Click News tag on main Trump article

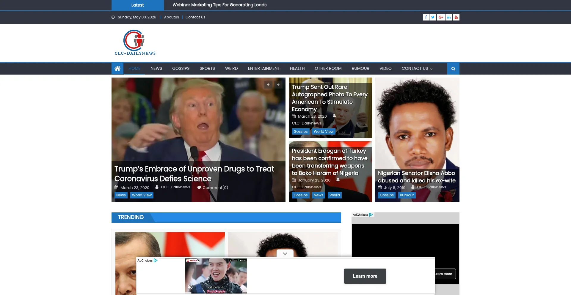(121, 195)
